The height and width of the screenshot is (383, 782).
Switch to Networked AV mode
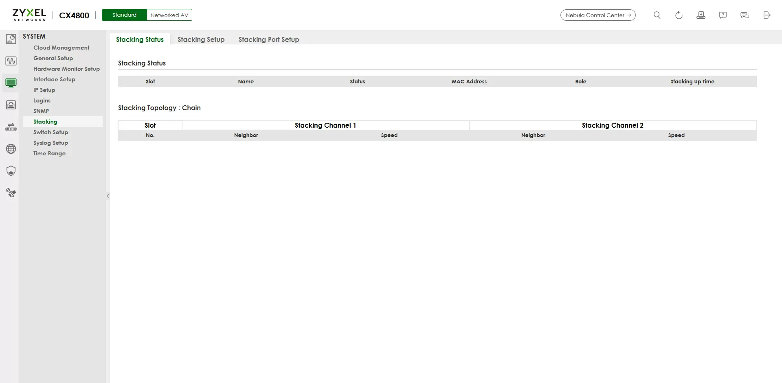point(169,15)
